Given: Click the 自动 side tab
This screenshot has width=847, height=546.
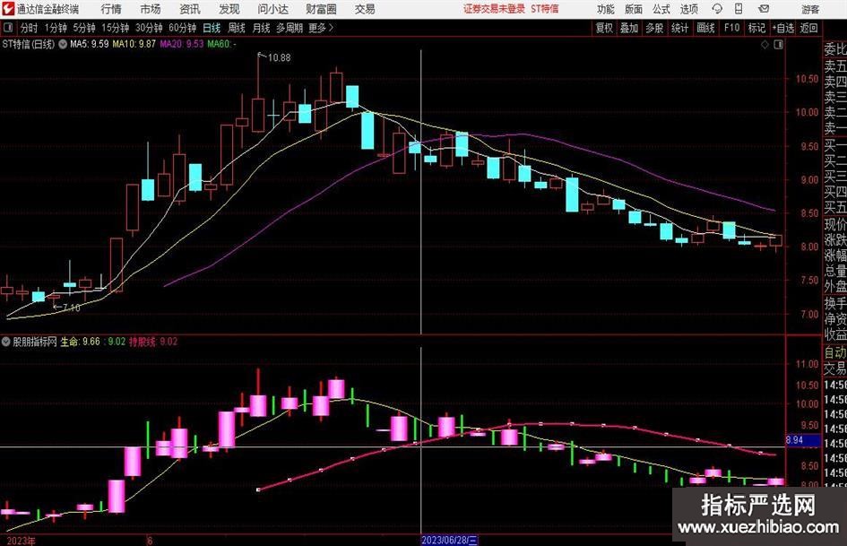Looking at the screenshot, I should [835, 352].
